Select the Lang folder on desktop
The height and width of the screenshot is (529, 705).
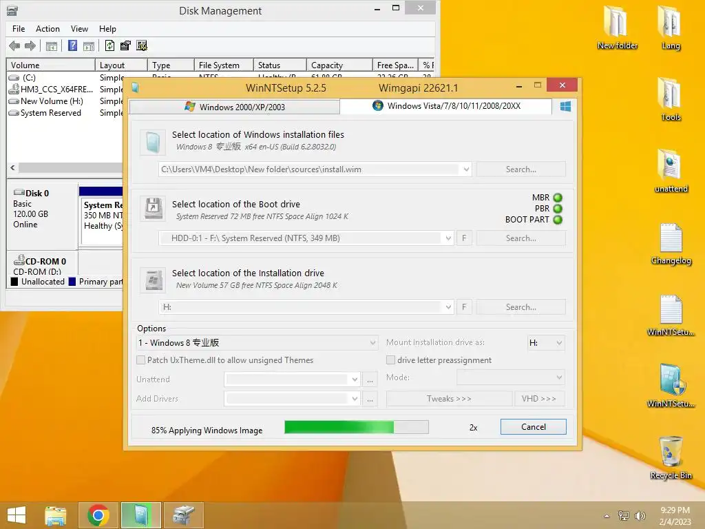[x=671, y=28]
